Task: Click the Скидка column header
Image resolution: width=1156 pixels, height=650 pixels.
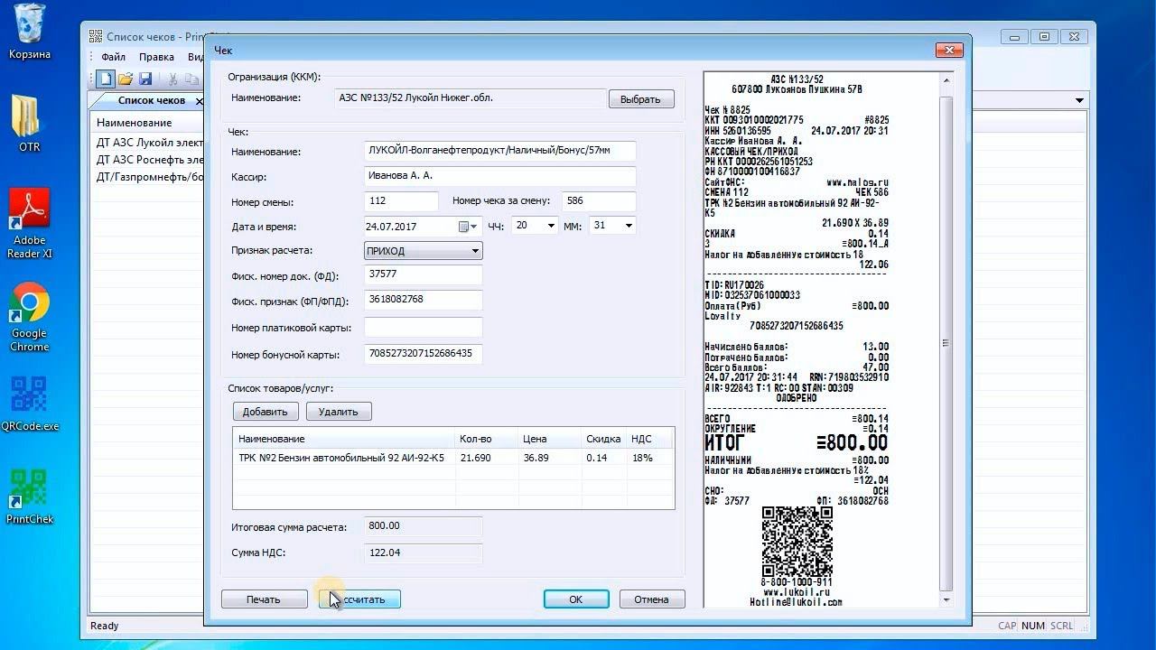Action: tap(603, 439)
